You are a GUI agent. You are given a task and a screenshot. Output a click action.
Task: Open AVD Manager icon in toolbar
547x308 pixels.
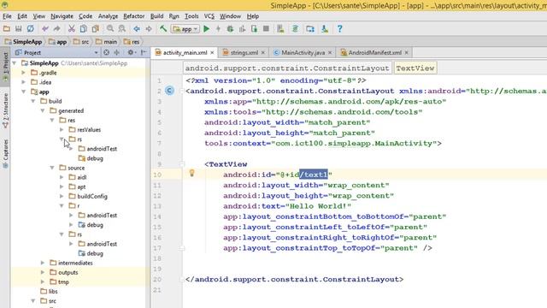[x=280, y=29]
